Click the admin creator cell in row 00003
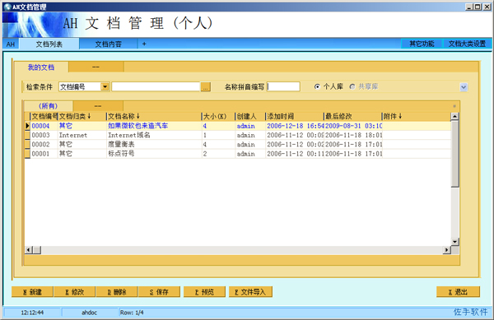 click(250, 135)
